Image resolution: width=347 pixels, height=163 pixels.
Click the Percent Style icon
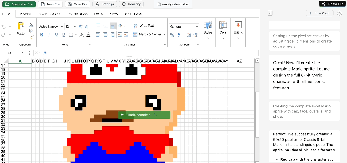pos(172,35)
